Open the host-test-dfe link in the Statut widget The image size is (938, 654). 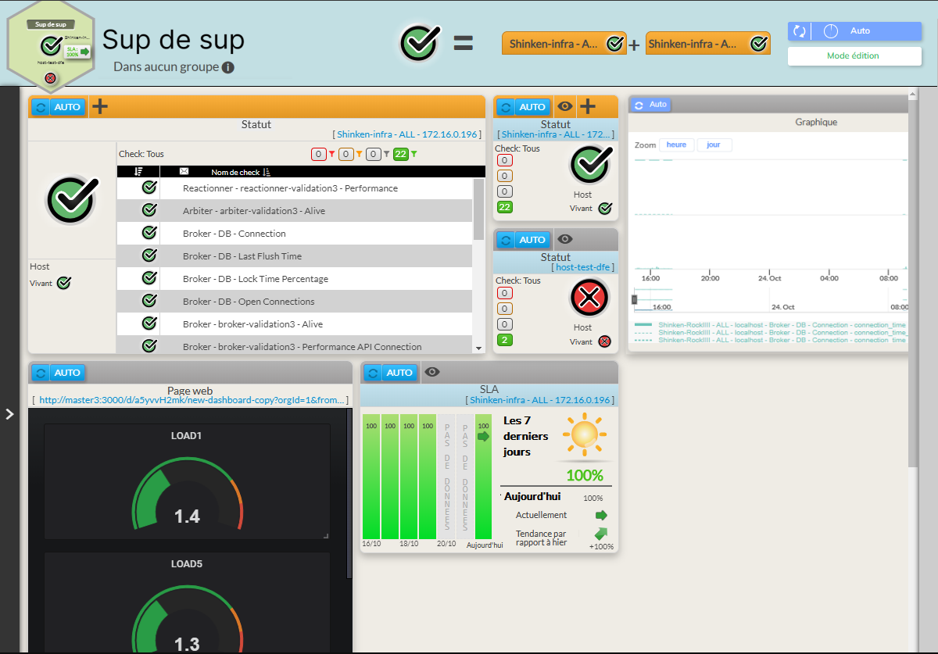point(582,267)
